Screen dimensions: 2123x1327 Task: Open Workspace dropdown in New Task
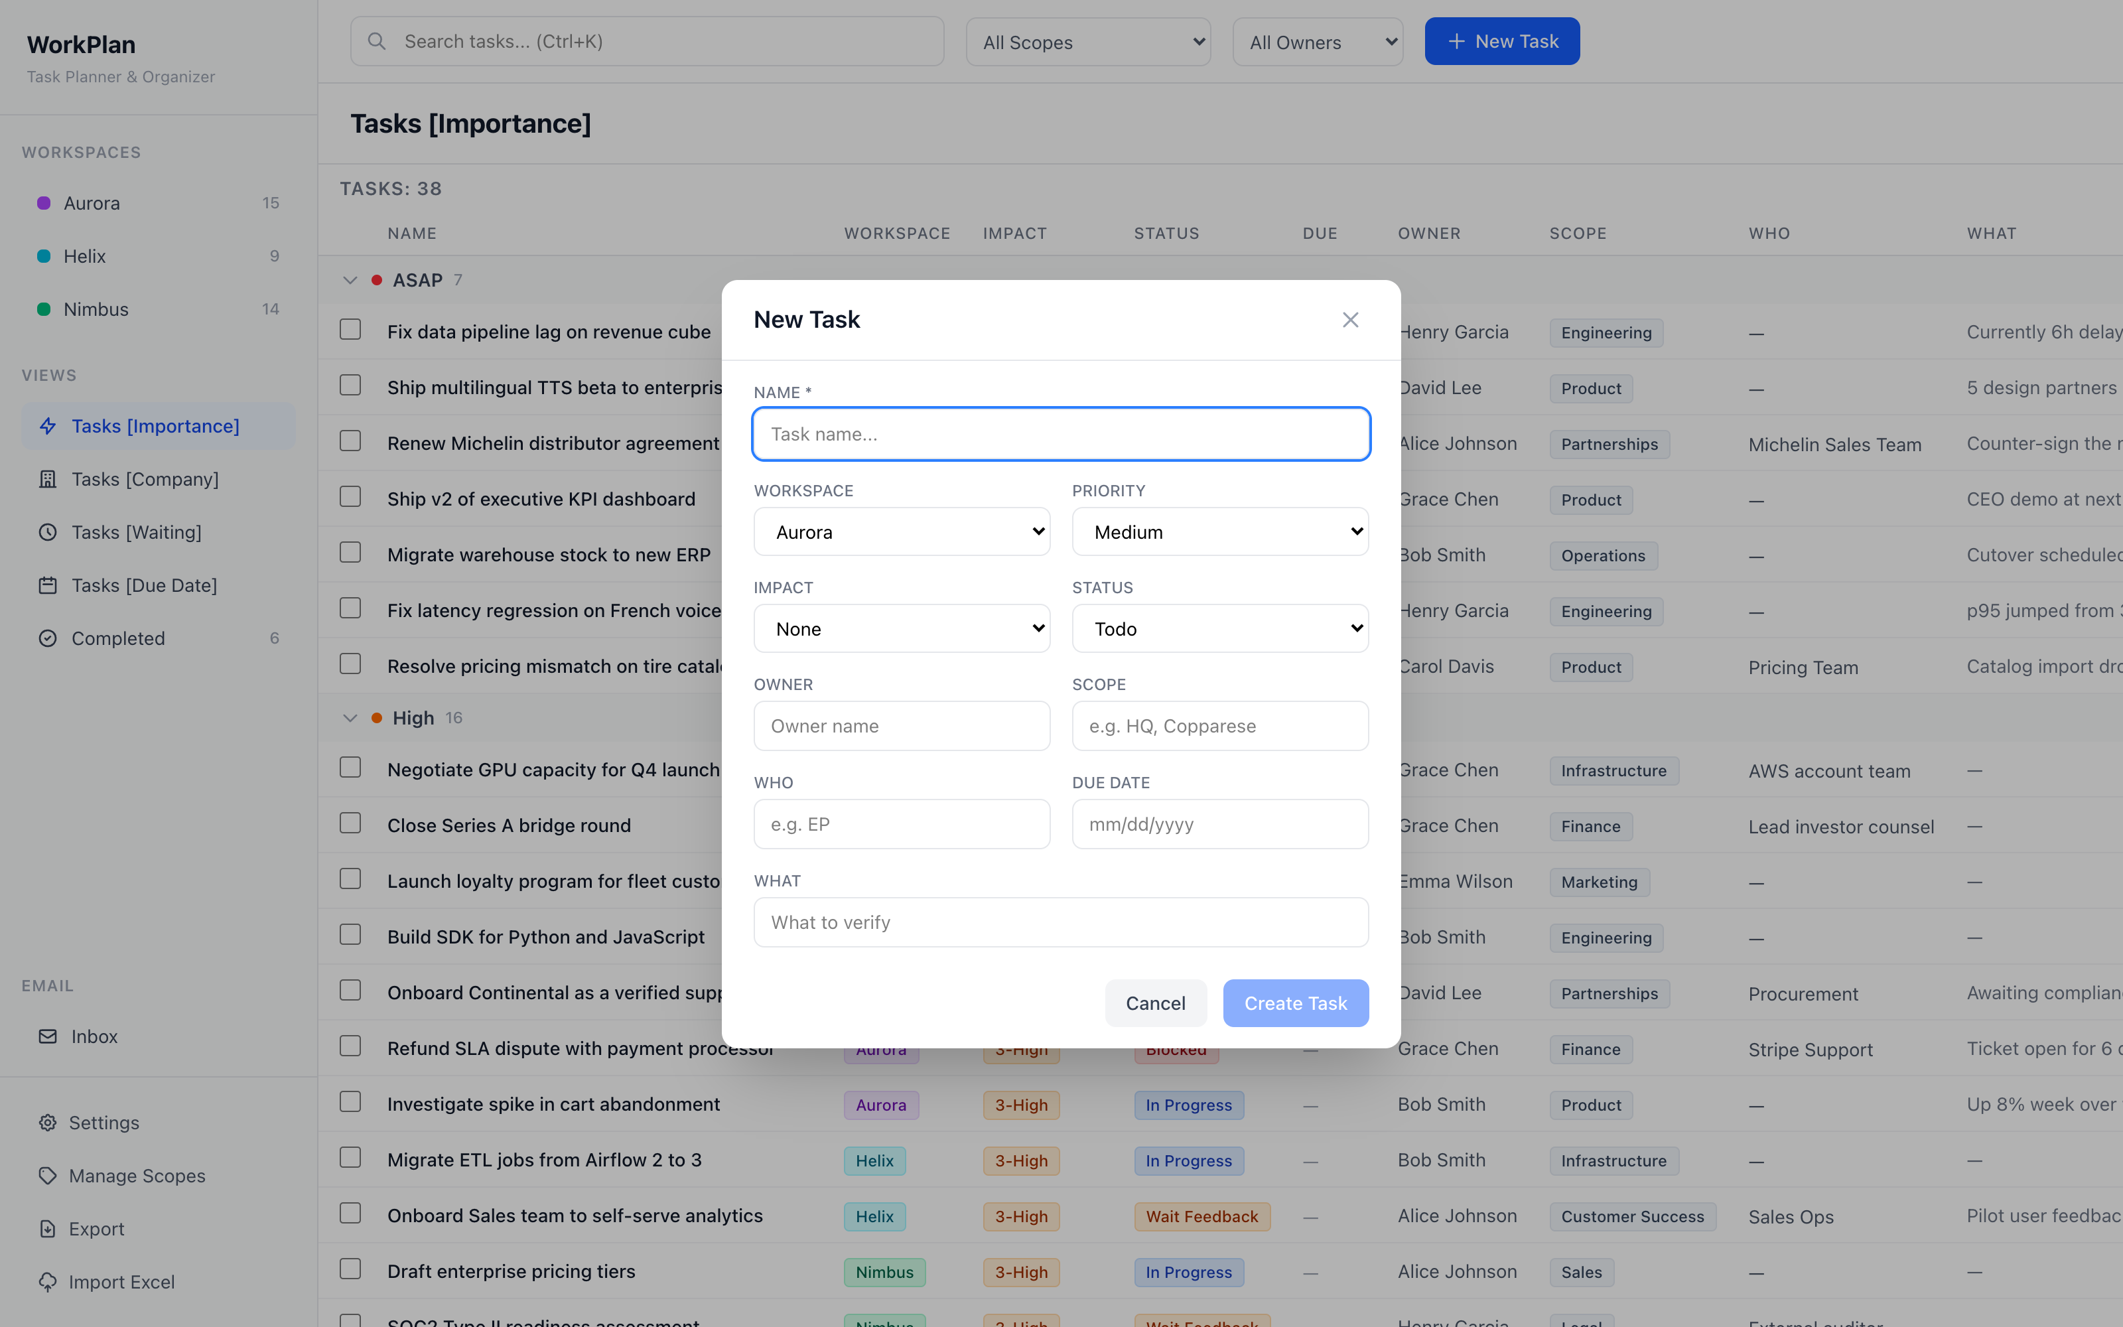coord(902,532)
